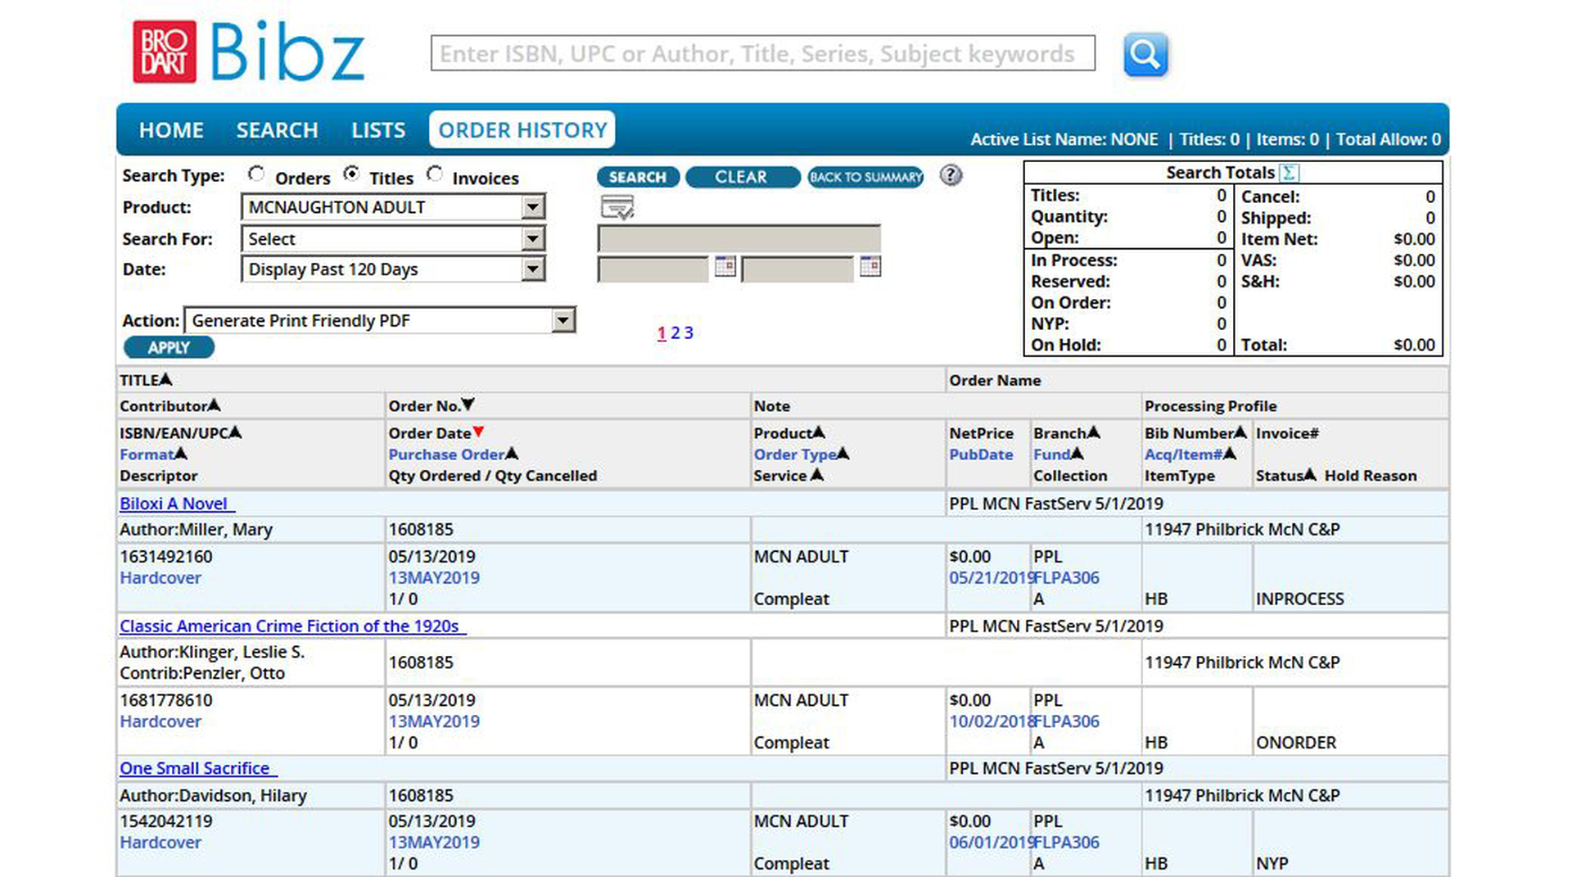Viewport: 1572px width, 877px height.
Task: Click ISBN 1631492160
Action: [166, 557]
